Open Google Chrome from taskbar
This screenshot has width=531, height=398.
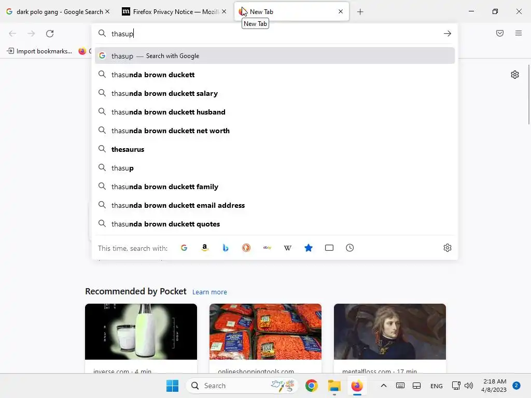click(x=312, y=386)
